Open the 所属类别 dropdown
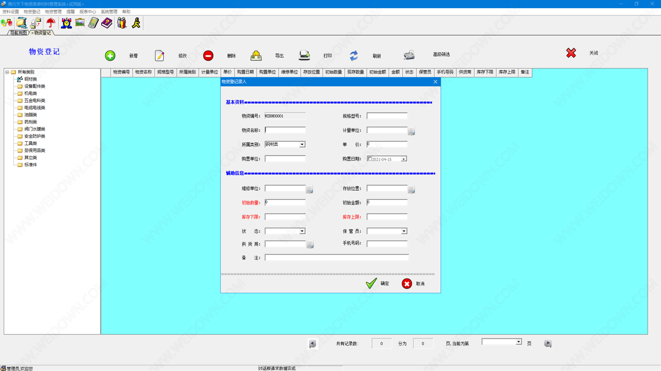 303,144
